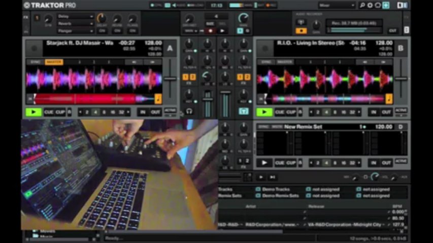Click the loop OUT button on Deck A

coord(155,112)
